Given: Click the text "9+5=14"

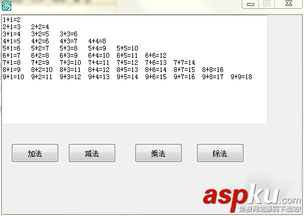Looking at the screenshot, I should (x=127, y=77).
